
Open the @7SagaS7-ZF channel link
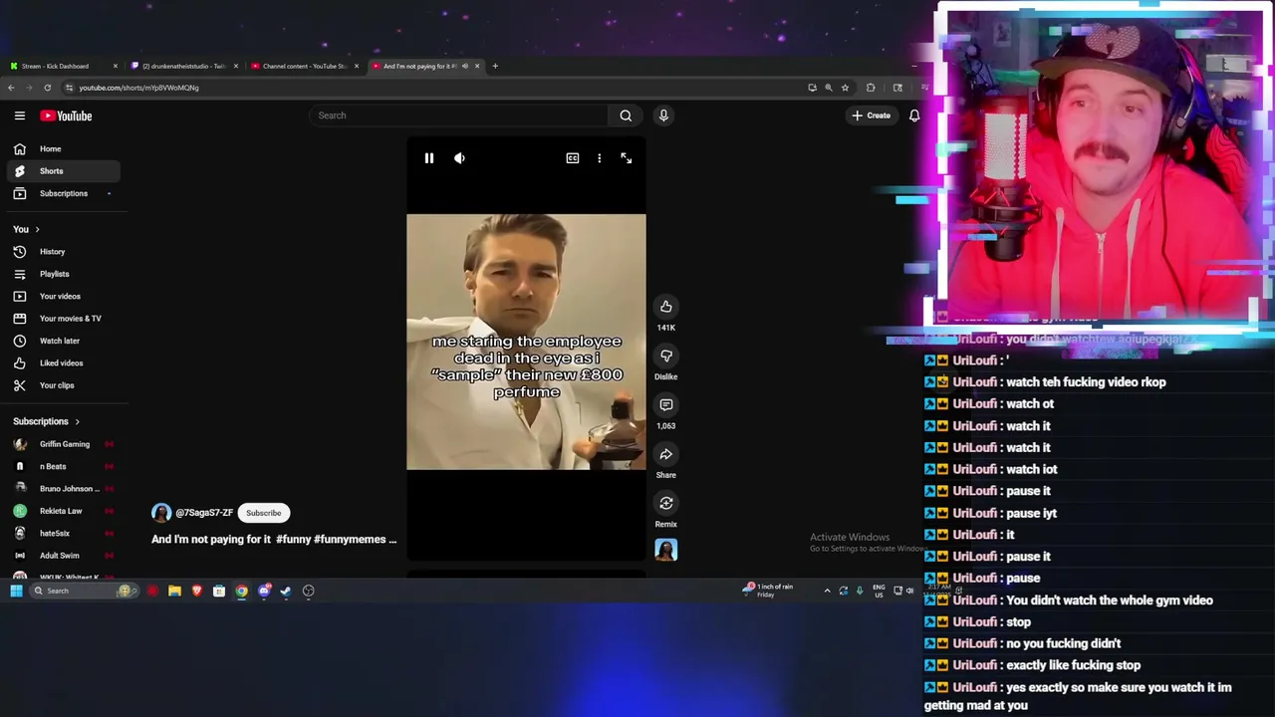pos(204,513)
